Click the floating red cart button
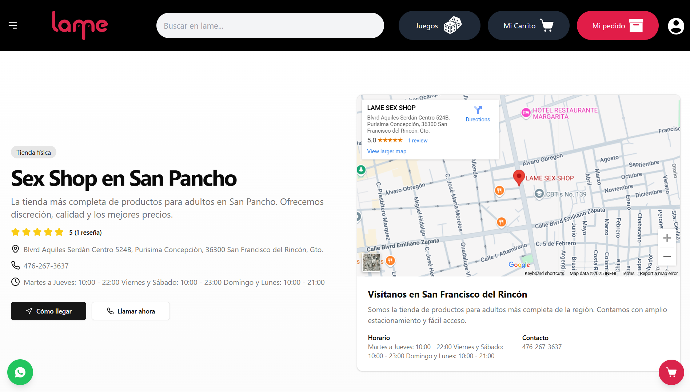 [671, 372]
